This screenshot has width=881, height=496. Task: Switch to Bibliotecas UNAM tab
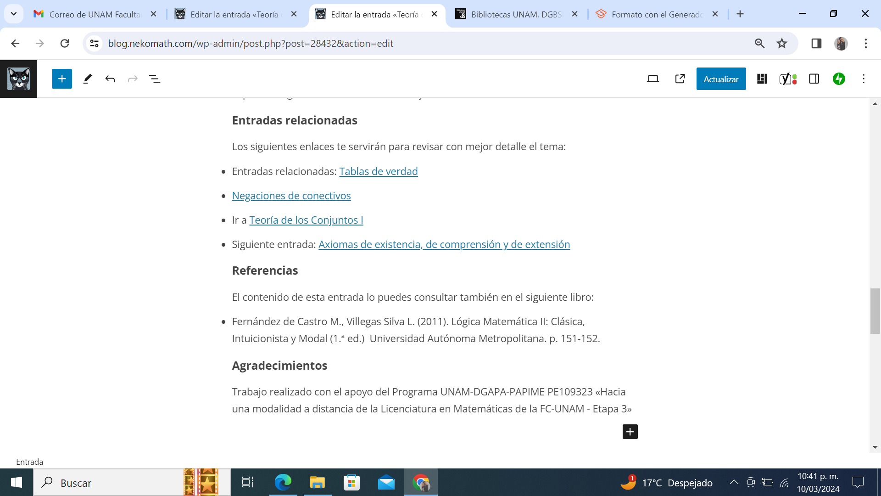pos(516,14)
